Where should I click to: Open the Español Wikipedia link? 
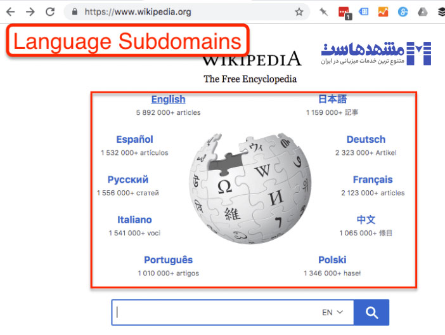(134, 140)
